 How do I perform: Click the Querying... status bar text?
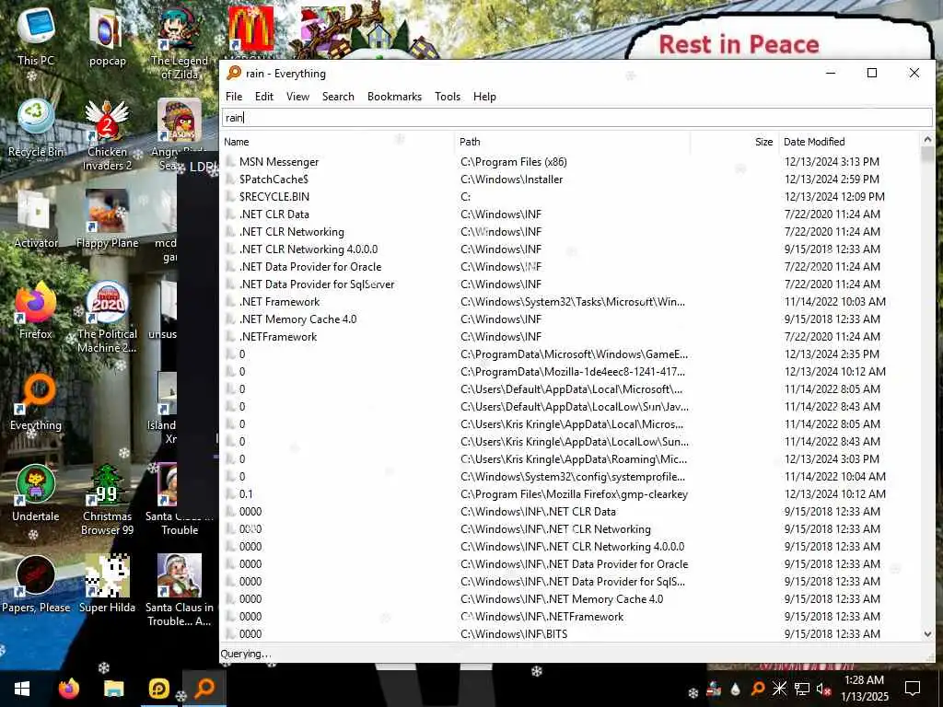246,654
